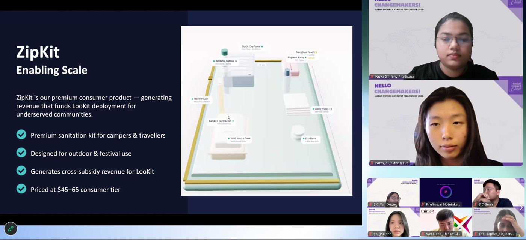Click muted mic icon beside Fireflies.ai Notetaker

coord(423,204)
